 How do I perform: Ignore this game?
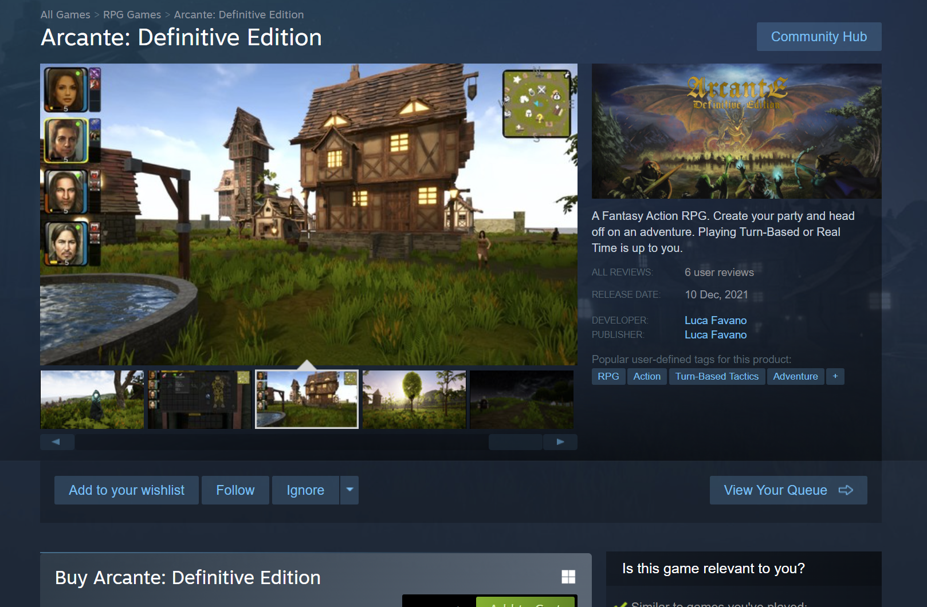305,490
